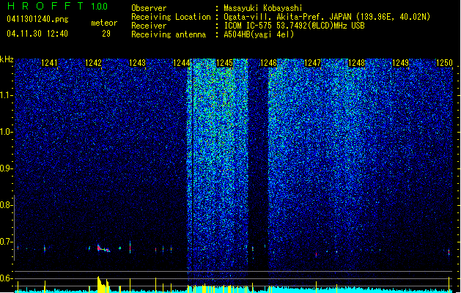Click the 0.6 kHz axis label

pos(6,278)
